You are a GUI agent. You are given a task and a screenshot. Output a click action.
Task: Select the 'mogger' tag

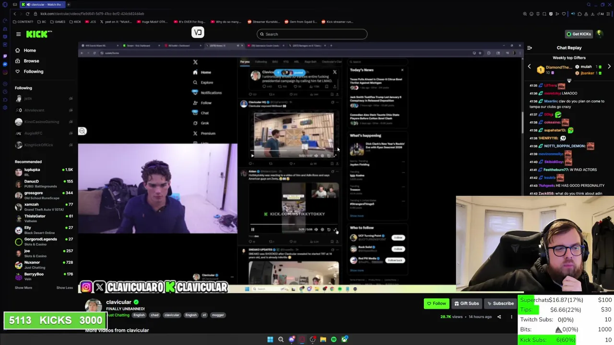[x=218, y=315]
